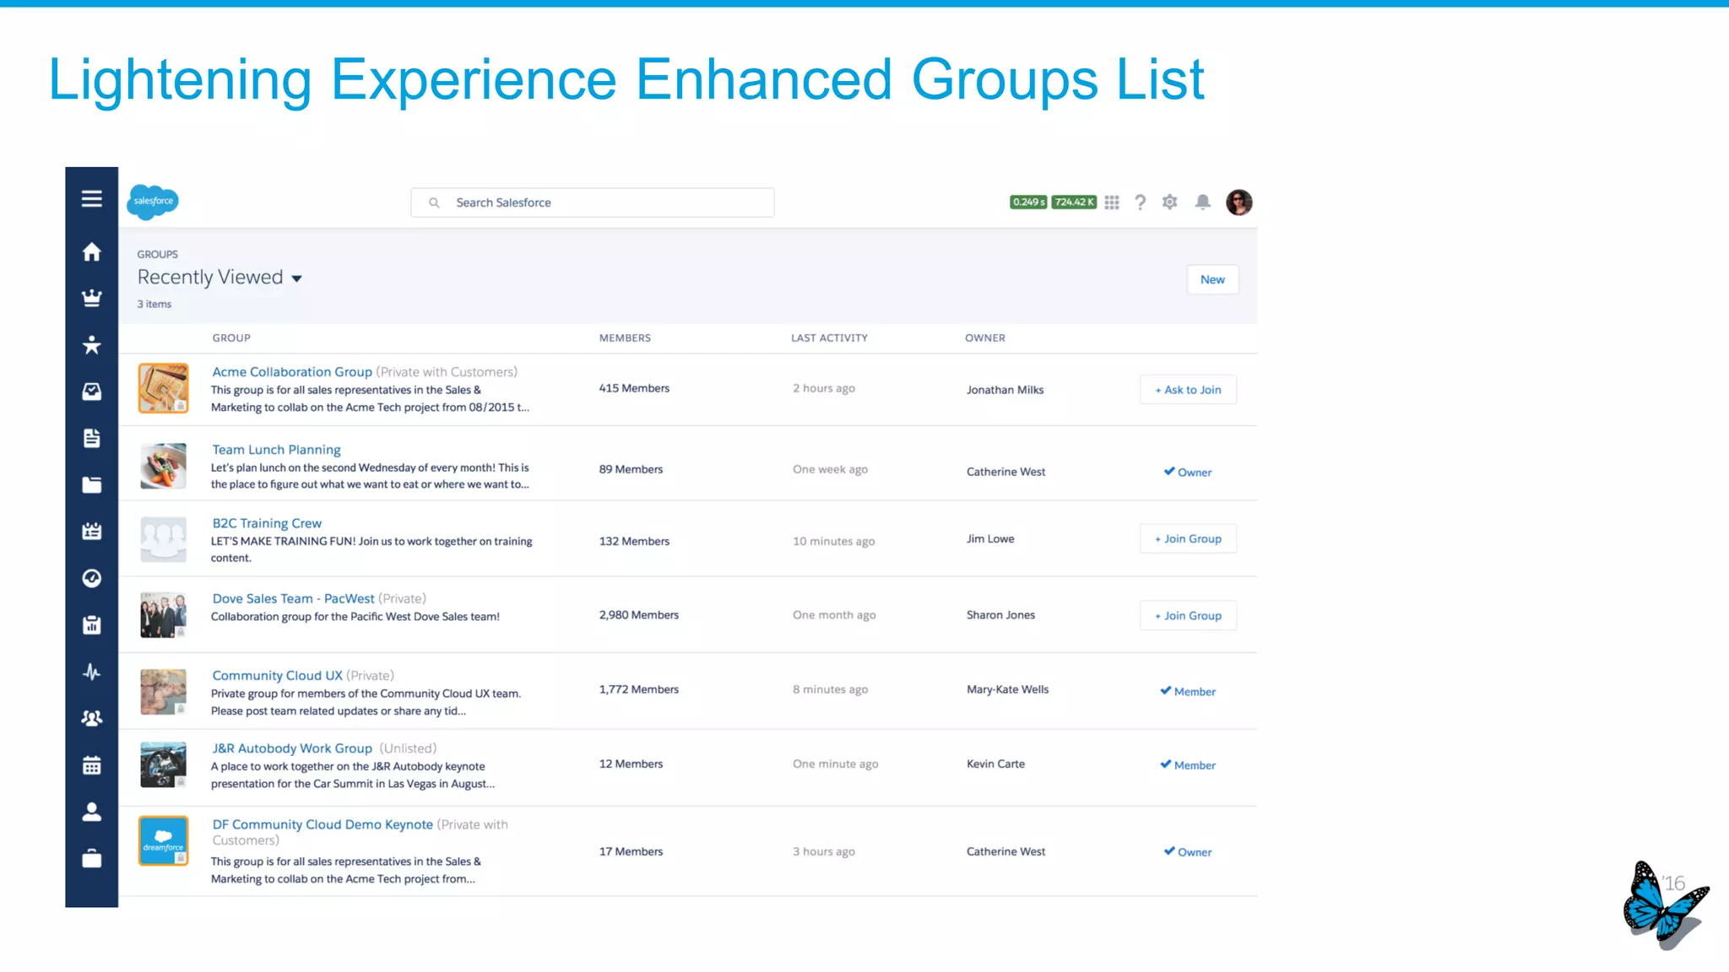The width and height of the screenshot is (1729, 972).
Task: Click the OWNER column header
Action: [985, 337]
